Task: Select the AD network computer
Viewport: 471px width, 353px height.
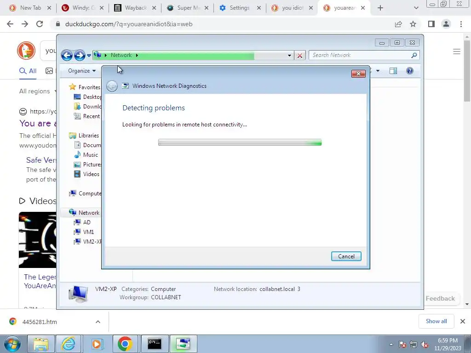Action: click(82, 222)
